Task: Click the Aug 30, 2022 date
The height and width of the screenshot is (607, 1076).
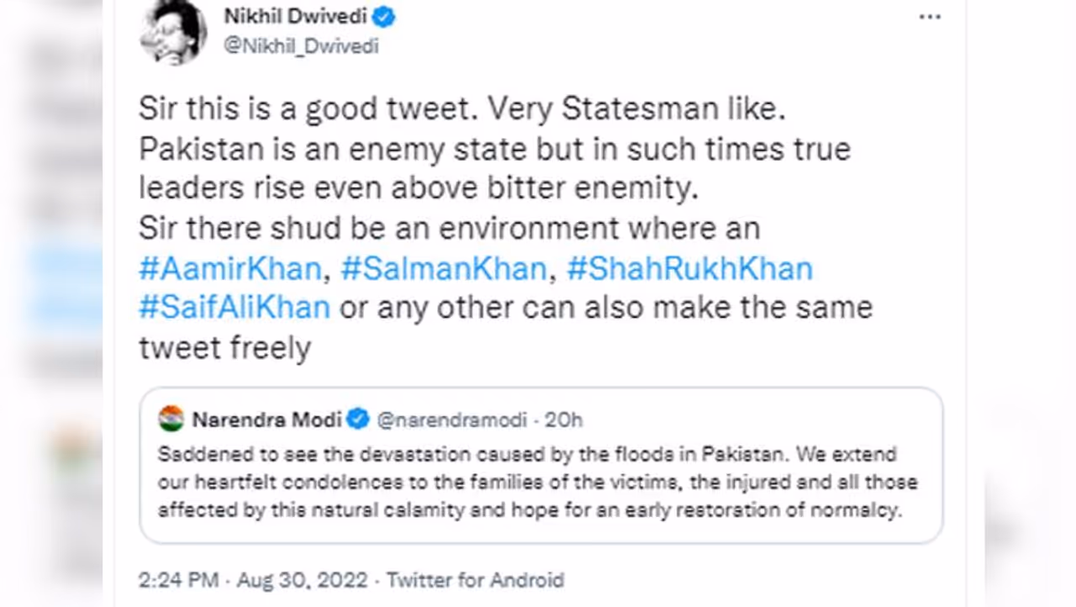Action: (302, 580)
